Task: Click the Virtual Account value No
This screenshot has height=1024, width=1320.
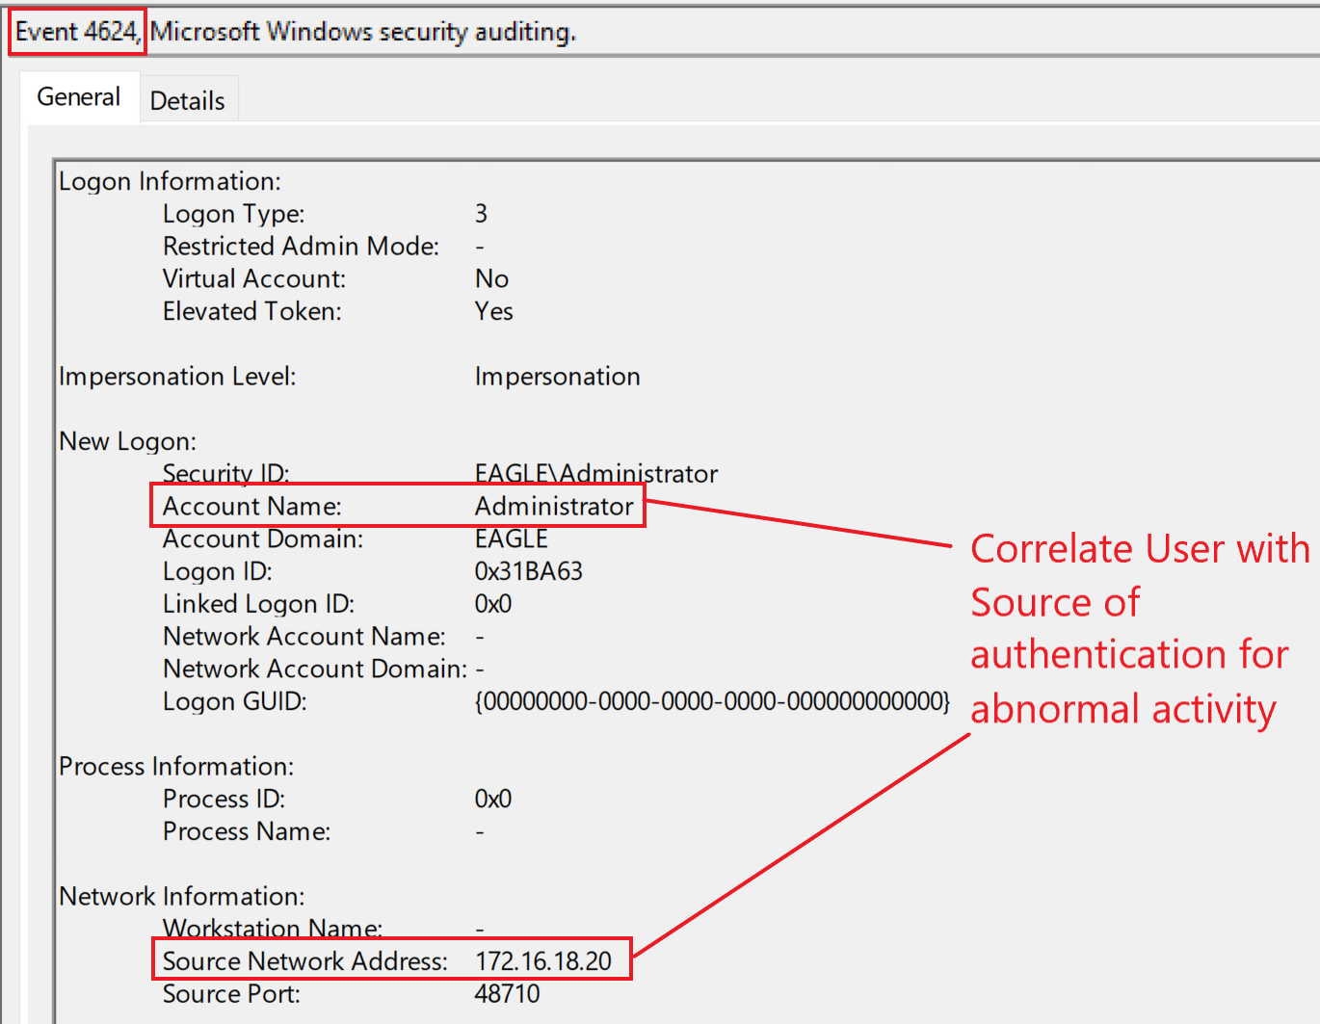Action: (491, 279)
